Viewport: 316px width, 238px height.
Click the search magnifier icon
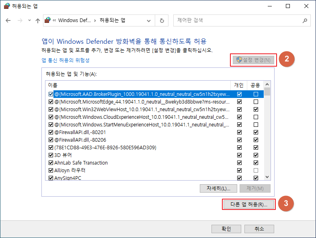305,20
